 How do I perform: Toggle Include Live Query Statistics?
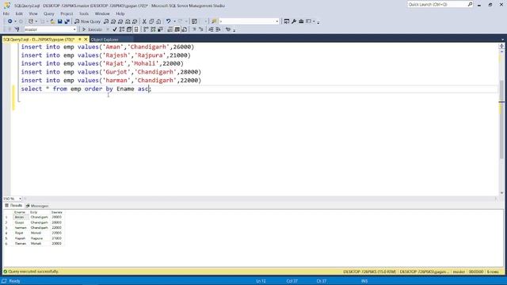153,29
